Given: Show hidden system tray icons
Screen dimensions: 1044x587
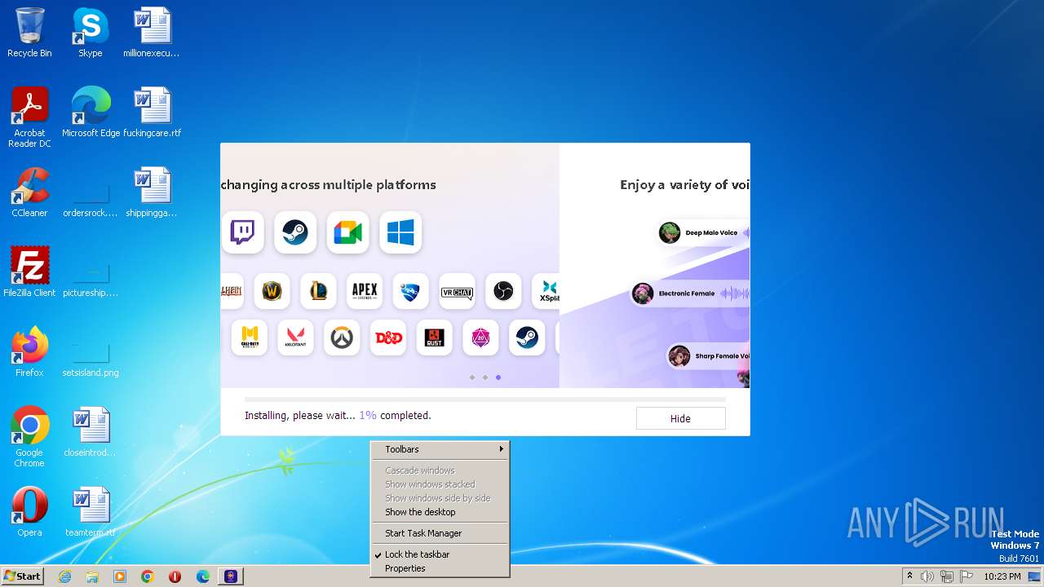Looking at the screenshot, I should pyautogui.click(x=909, y=576).
